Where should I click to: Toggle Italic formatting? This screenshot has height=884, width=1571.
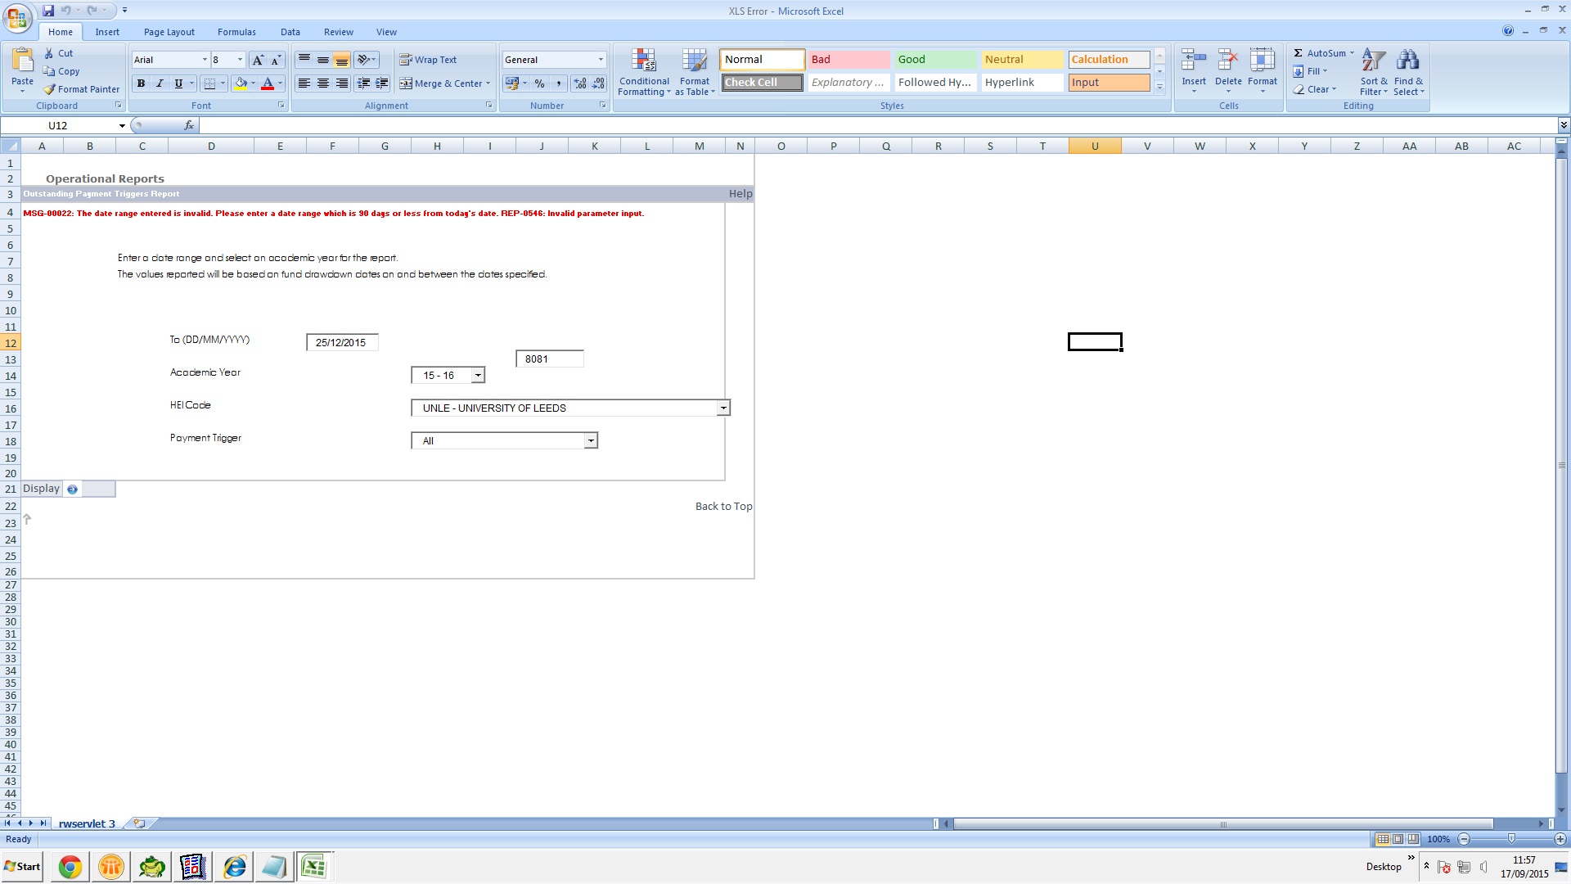click(160, 83)
